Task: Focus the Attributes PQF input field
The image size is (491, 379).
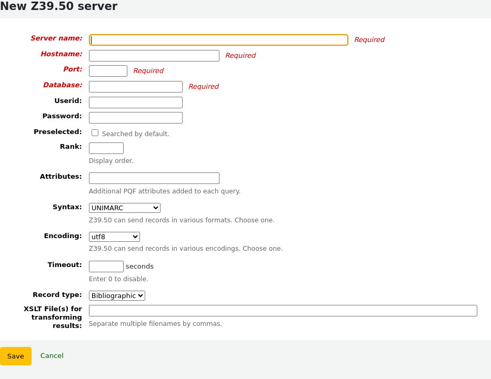Action: pos(154,178)
